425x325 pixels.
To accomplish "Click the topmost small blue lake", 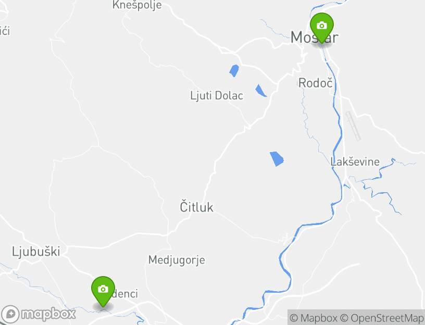I will point(234,71).
